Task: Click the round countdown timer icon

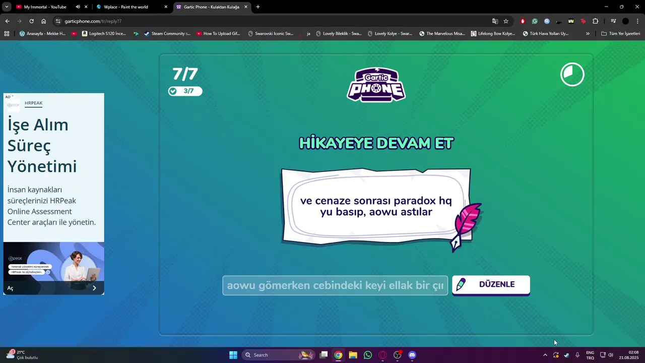Action: coord(572,75)
